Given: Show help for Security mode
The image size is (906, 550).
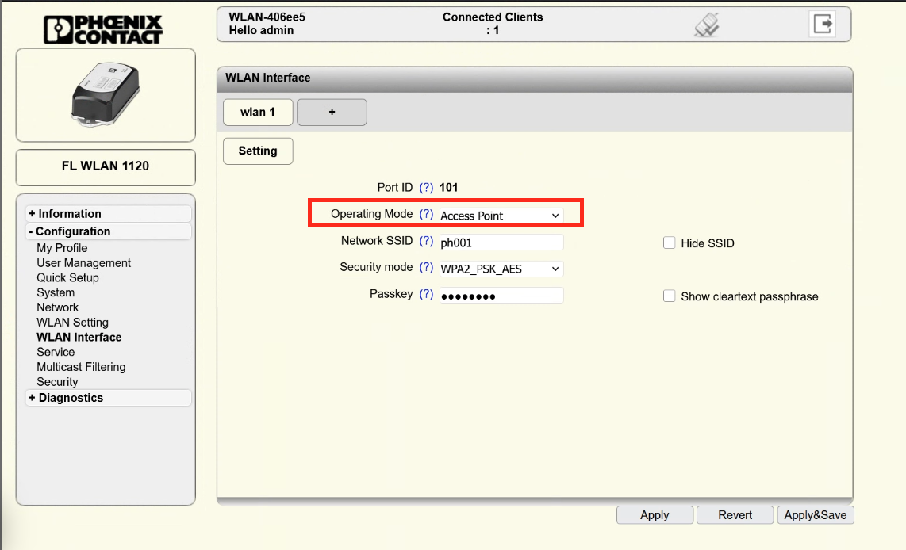Looking at the screenshot, I should [426, 268].
